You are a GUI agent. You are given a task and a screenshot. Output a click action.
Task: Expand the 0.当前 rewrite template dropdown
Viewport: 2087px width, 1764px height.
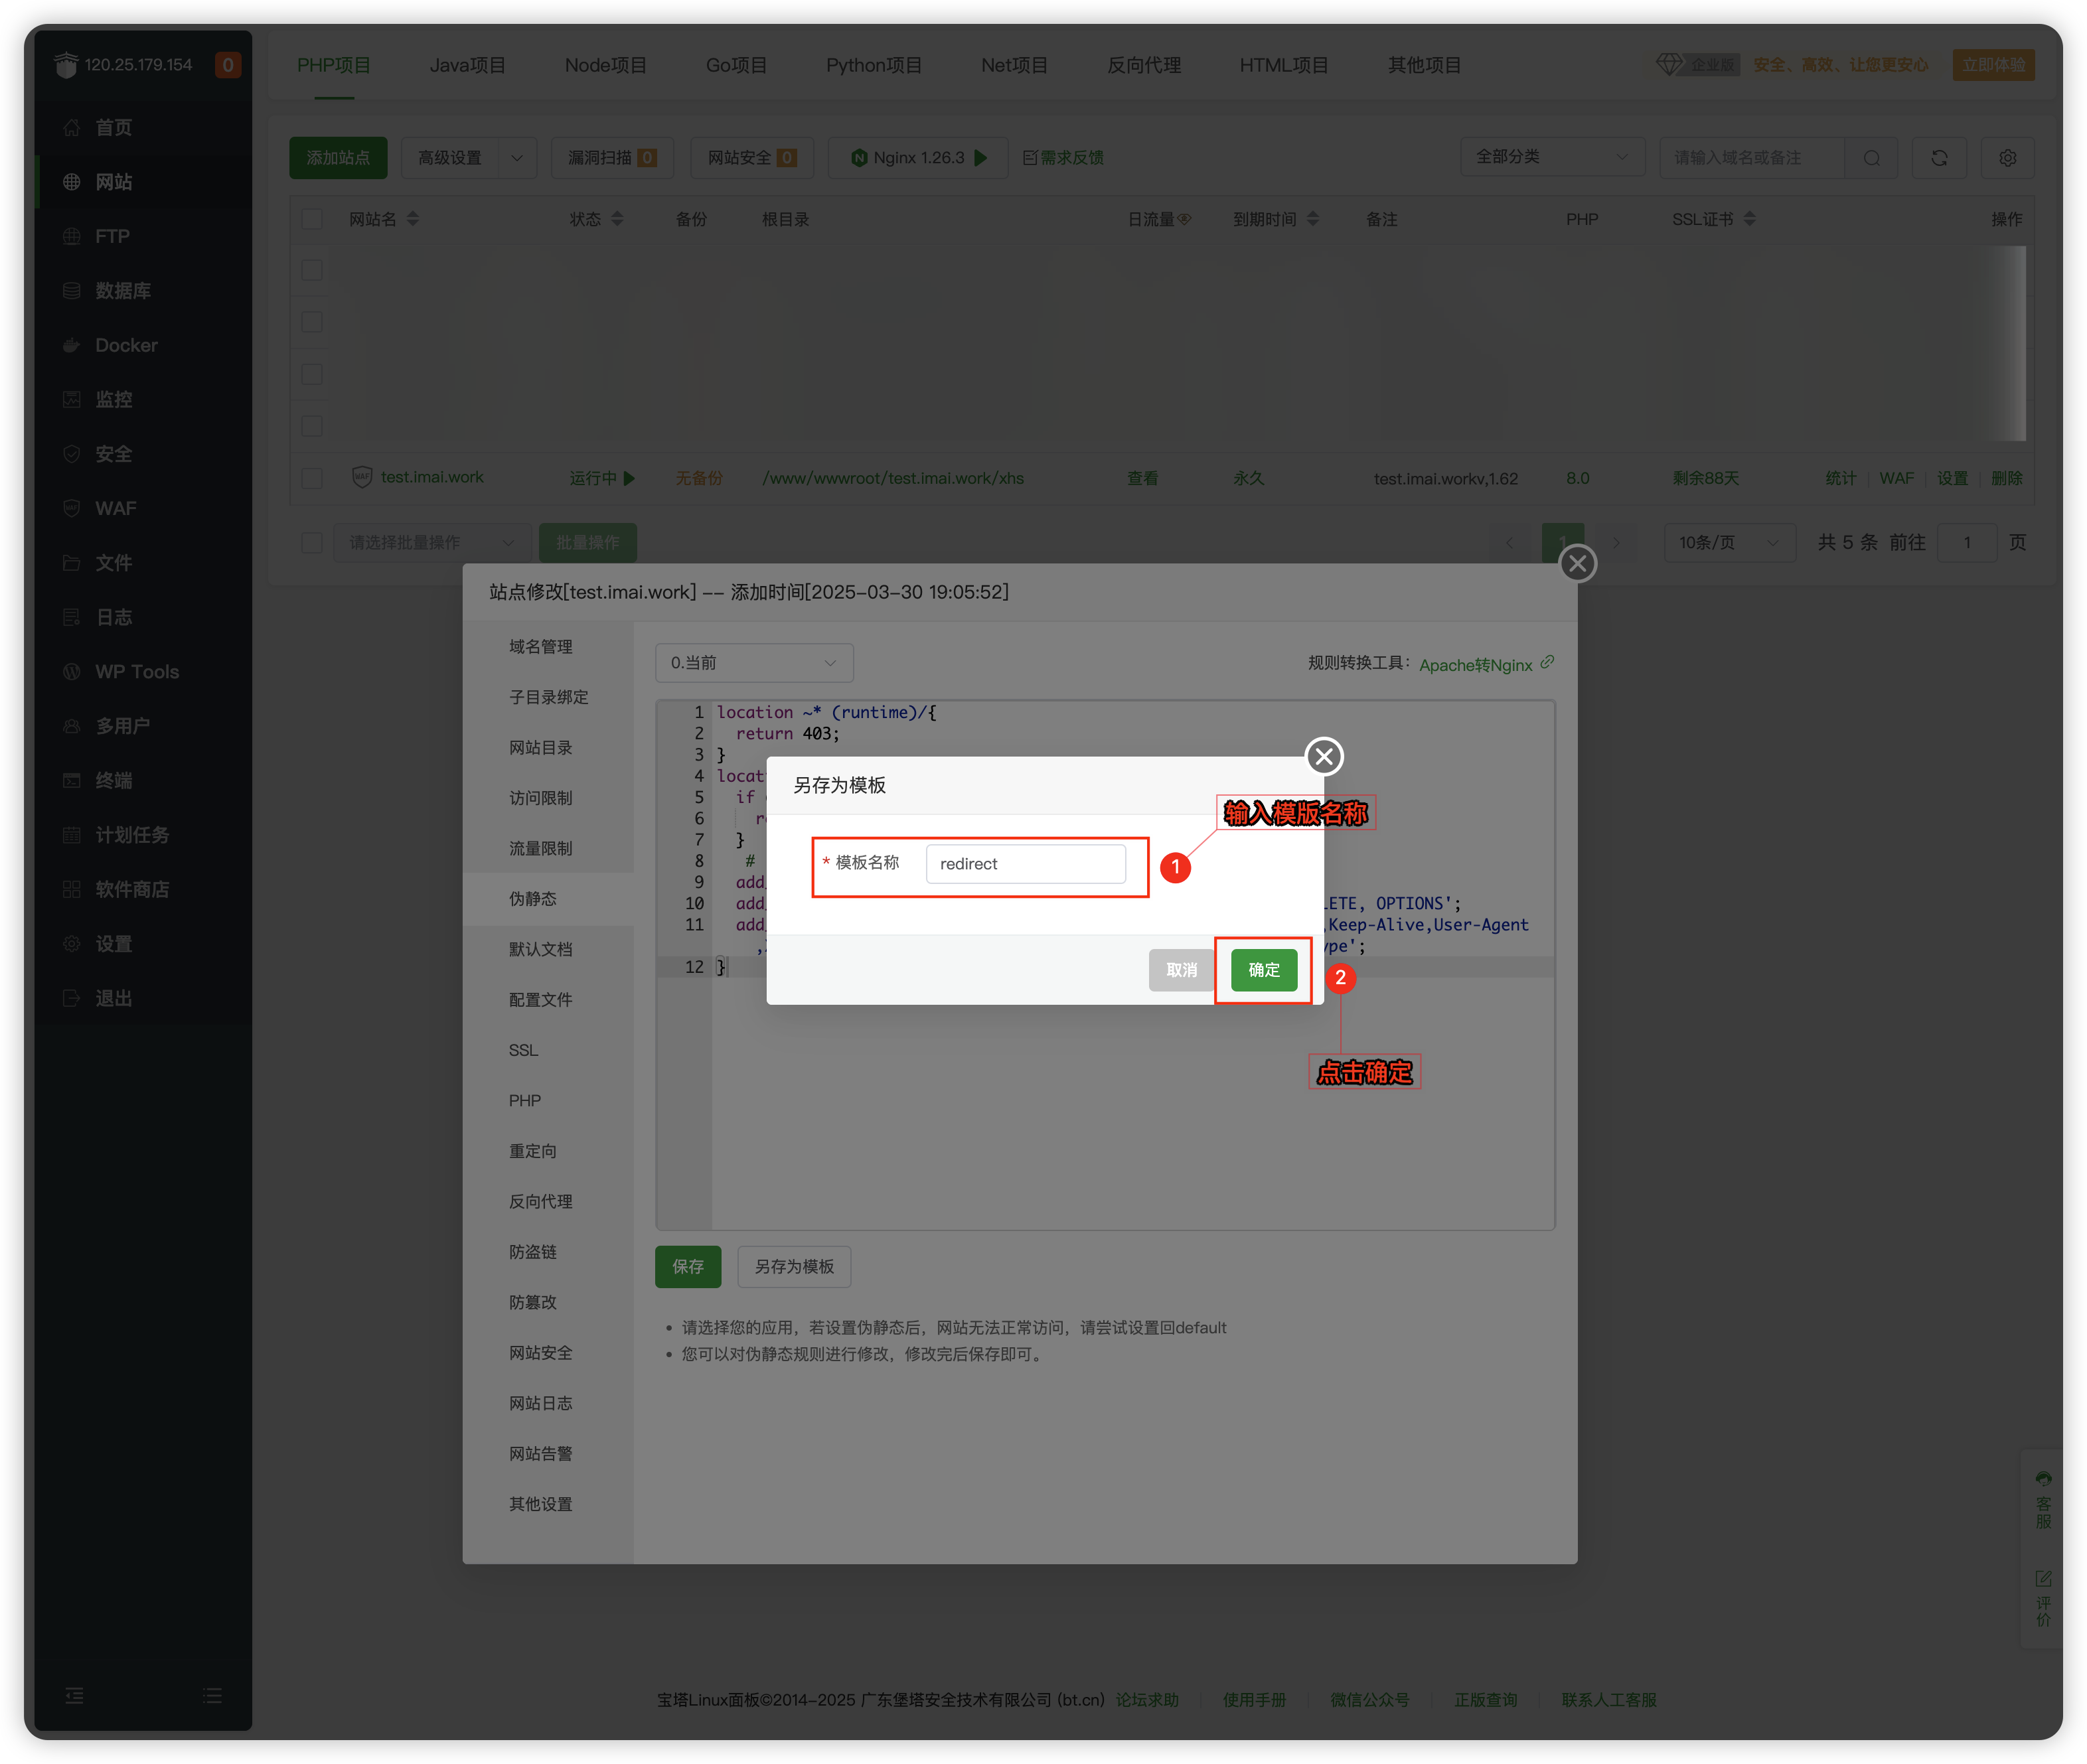click(x=754, y=663)
